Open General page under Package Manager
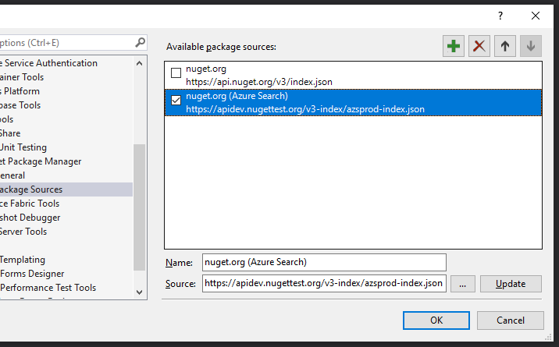559x347 pixels. 12,175
